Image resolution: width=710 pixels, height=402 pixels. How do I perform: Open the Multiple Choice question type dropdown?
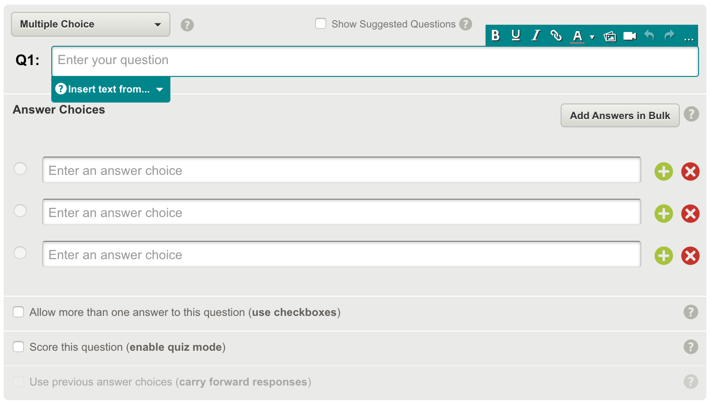[x=91, y=24]
